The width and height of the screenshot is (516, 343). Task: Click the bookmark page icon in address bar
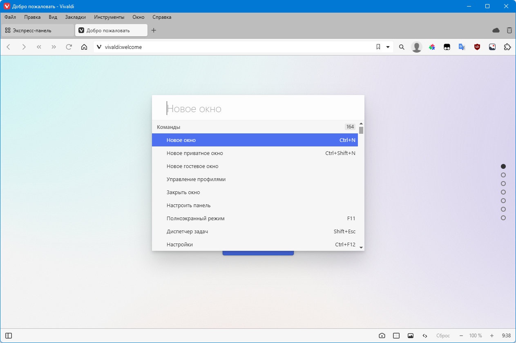pos(378,47)
